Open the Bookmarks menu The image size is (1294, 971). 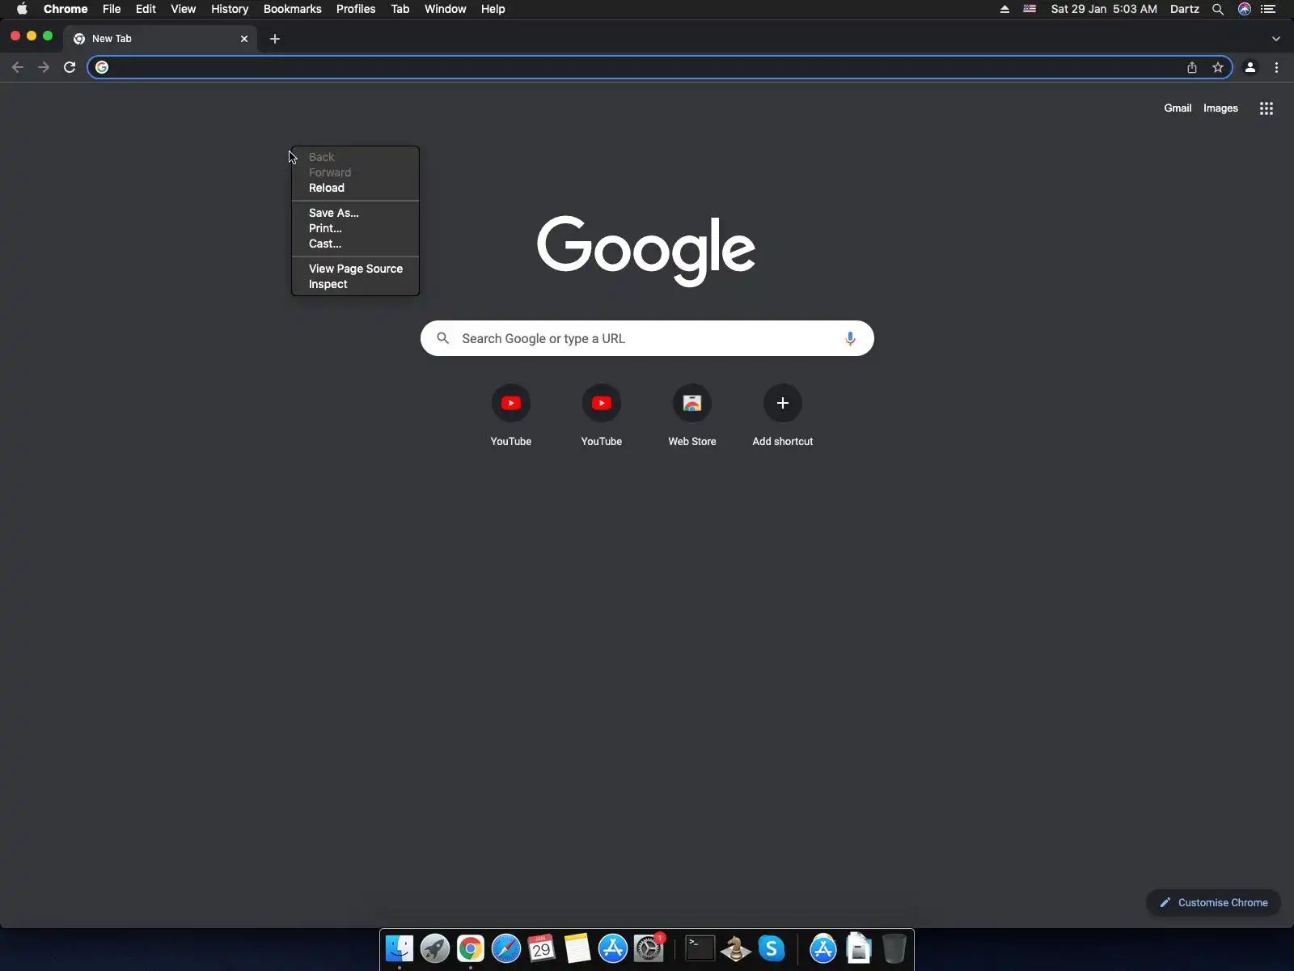pyautogui.click(x=293, y=9)
